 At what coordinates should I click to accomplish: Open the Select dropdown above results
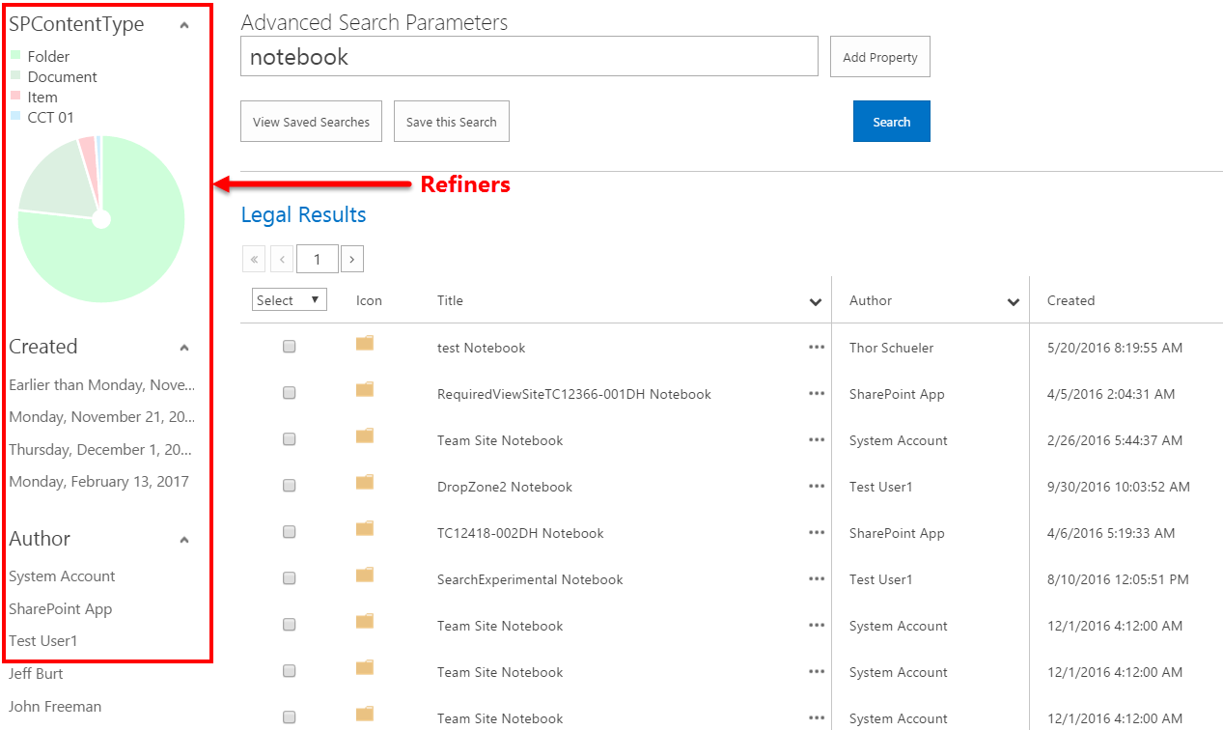click(289, 300)
